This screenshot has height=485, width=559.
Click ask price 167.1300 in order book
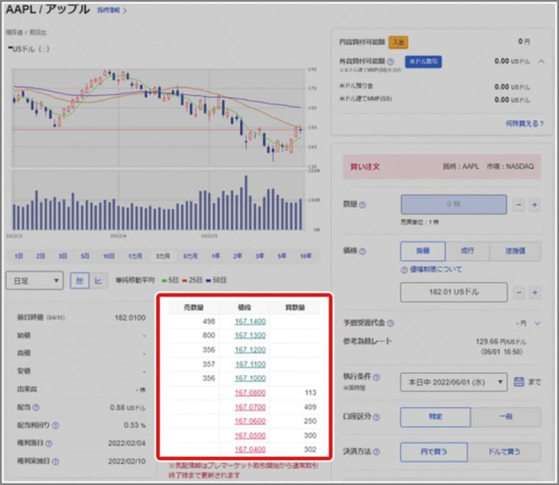(250, 336)
